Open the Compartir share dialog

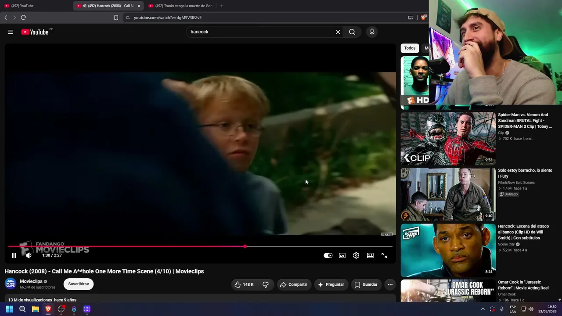pyautogui.click(x=293, y=284)
